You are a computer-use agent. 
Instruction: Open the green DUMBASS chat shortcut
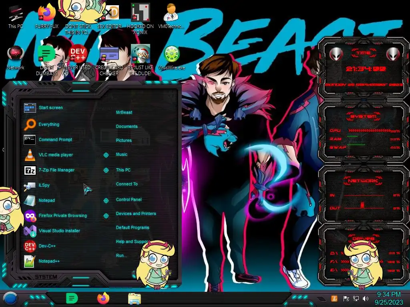pyautogui.click(x=46, y=60)
